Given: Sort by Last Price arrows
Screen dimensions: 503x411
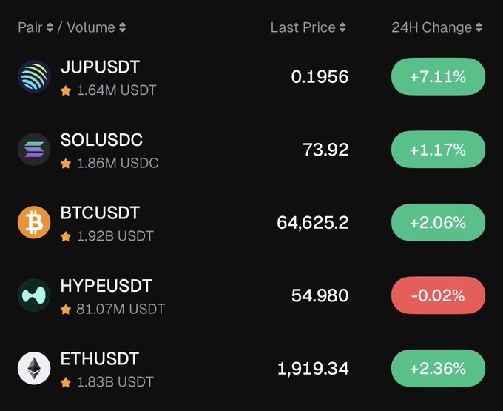Looking at the screenshot, I should [x=342, y=27].
